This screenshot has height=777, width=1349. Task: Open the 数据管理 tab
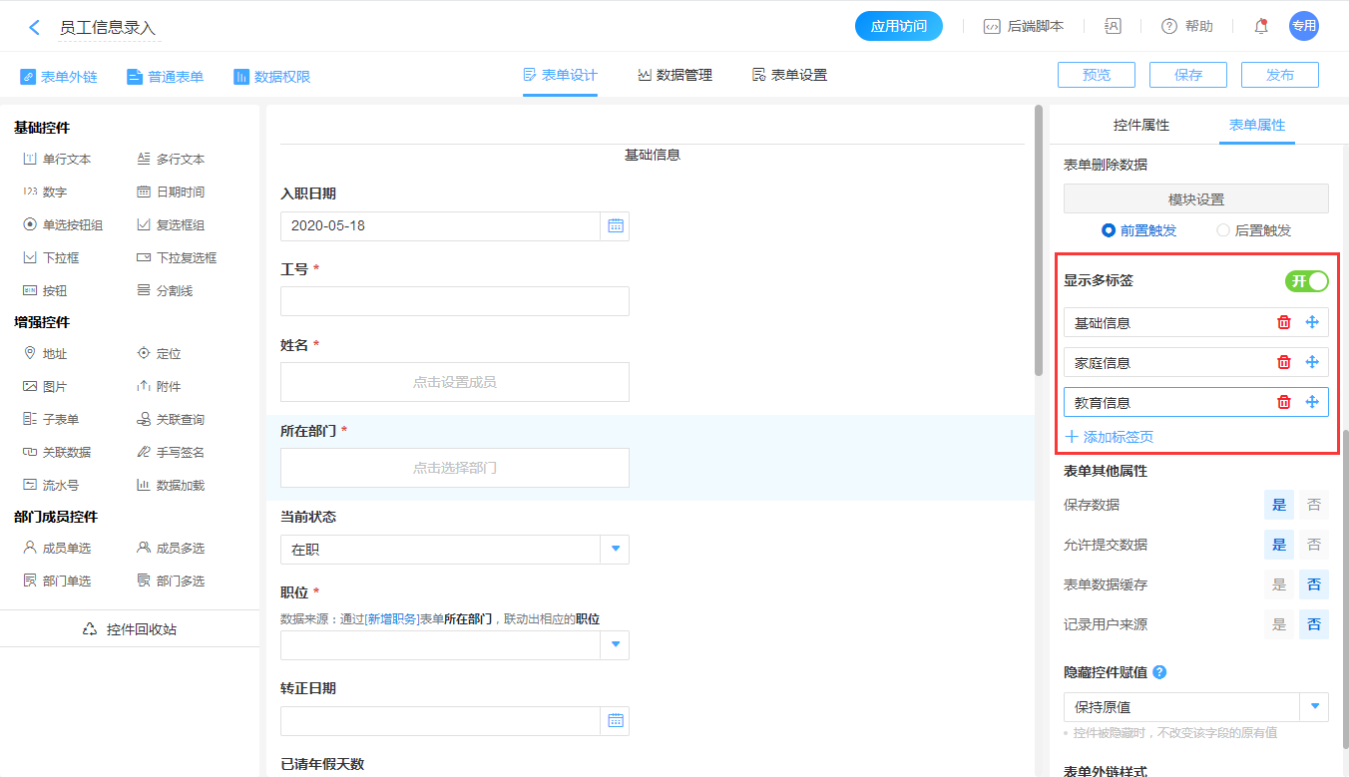(675, 75)
